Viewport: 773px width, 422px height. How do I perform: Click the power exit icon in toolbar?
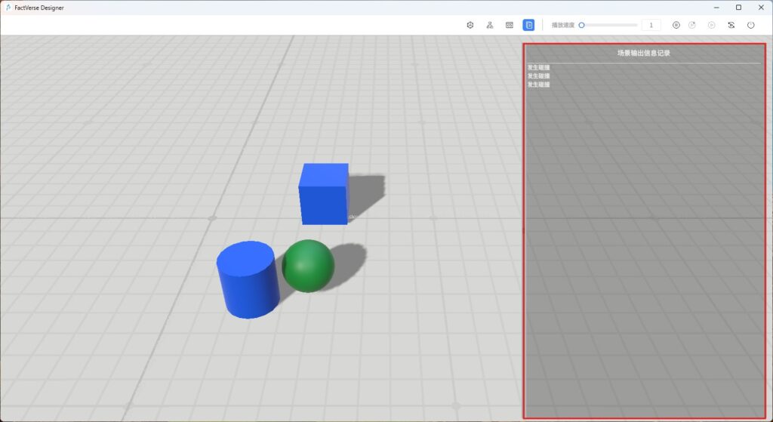[x=751, y=25]
